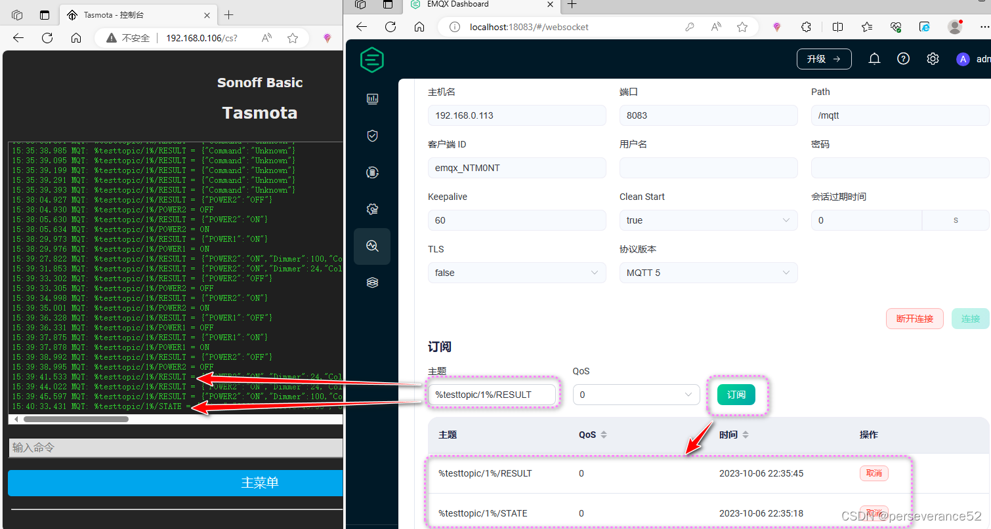The height and width of the screenshot is (529, 991).
Task: Click the 端口 port field 8083
Action: tap(708, 115)
